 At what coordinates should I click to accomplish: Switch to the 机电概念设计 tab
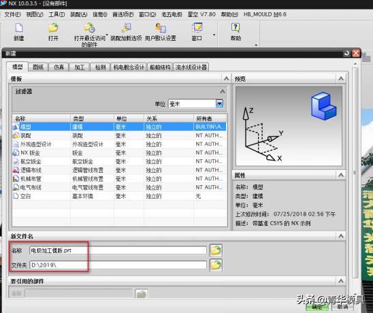point(129,67)
